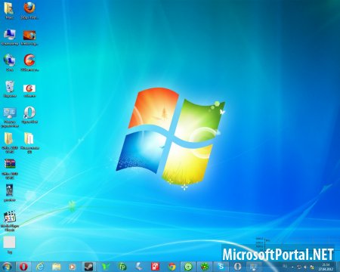Open Steam from the taskbar
Screen dimensions: 340x272
88,267
